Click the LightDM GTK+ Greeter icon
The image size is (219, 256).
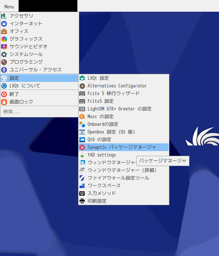click(82, 109)
